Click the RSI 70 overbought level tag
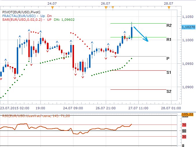Screen dimensions: 196x147 click(x=184, y=125)
